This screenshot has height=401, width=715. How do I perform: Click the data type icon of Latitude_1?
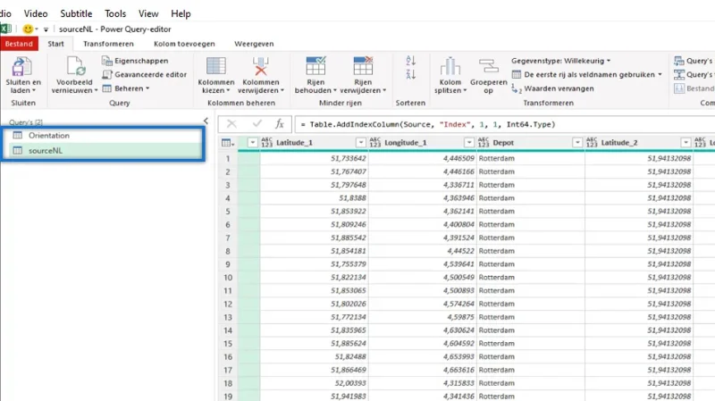[x=266, y=143]
